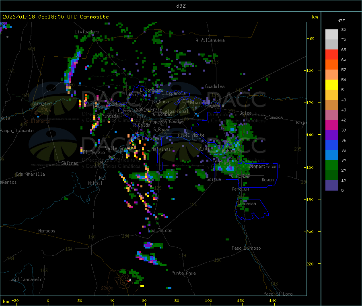This screenshot has width=362, height=306.
Task: Click the 'S_Rosas' map label
Action: (x=162, y=129)
